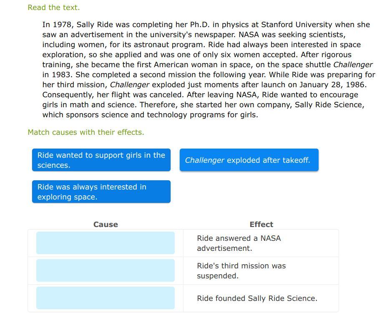The image size is (382, 313).
Task: Click 'Consequently, her flight was canceled' sentence
Action: coord(113,95)
